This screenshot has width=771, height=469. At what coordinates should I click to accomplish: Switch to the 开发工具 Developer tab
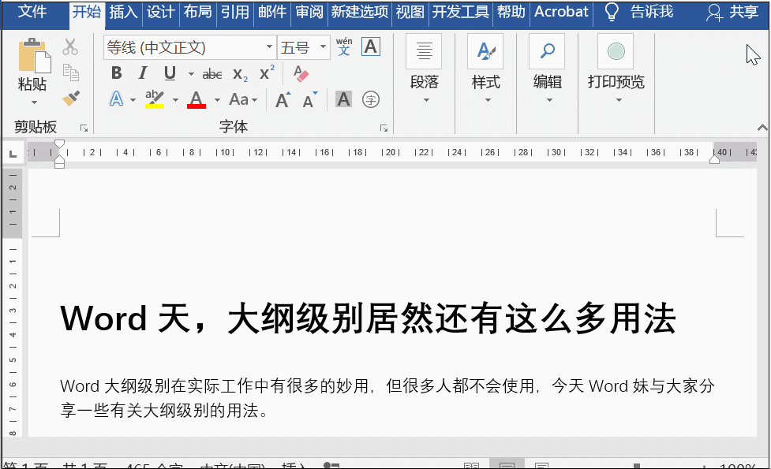(460, 12)
